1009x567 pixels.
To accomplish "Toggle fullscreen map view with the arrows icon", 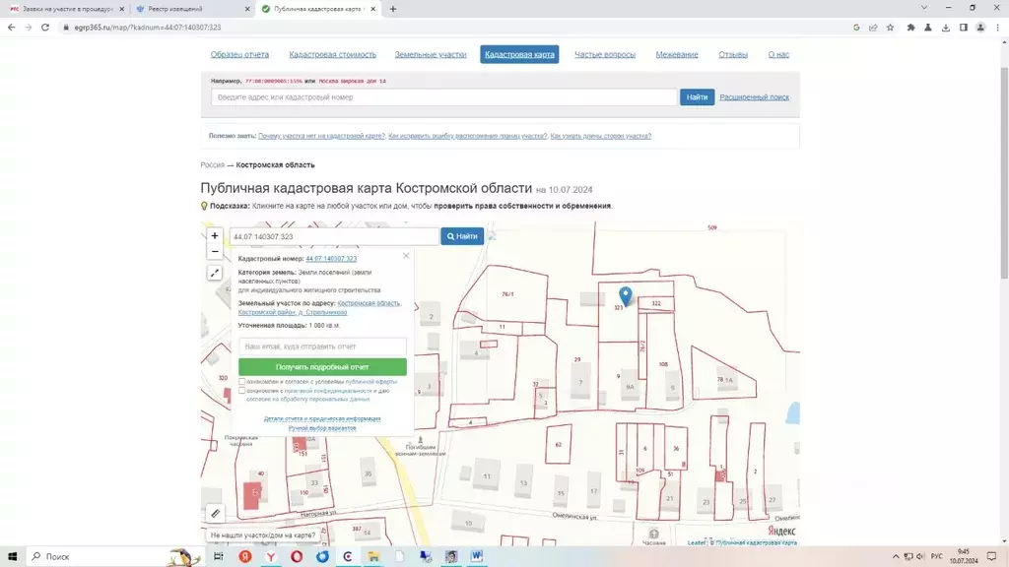I will tap(215, 274).
